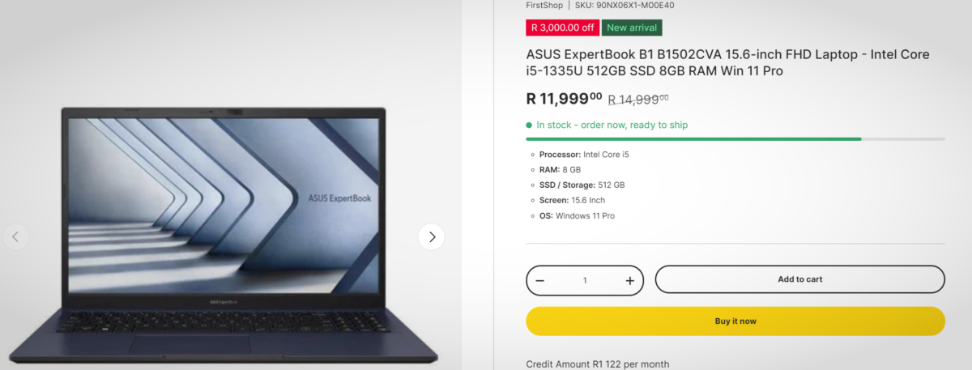Open the FirstShop vendor link
Screen dimensions: 972x370
tap(544, 5)
